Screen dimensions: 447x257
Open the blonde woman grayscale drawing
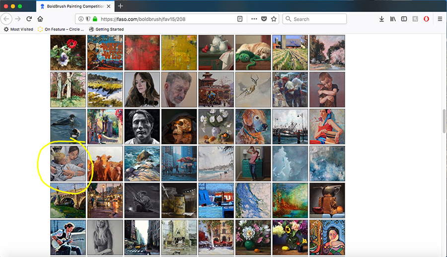(x=105, y=237)
